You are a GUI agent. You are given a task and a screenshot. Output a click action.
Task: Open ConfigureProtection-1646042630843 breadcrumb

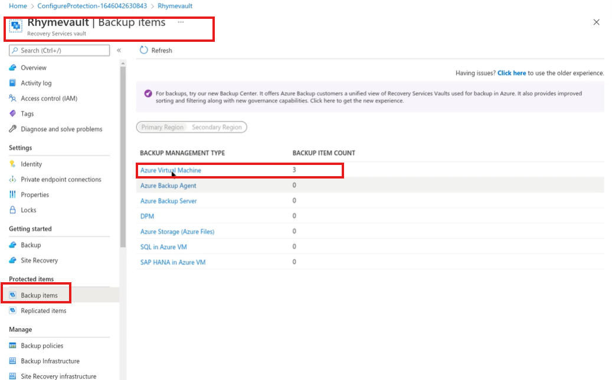(92, 6)
